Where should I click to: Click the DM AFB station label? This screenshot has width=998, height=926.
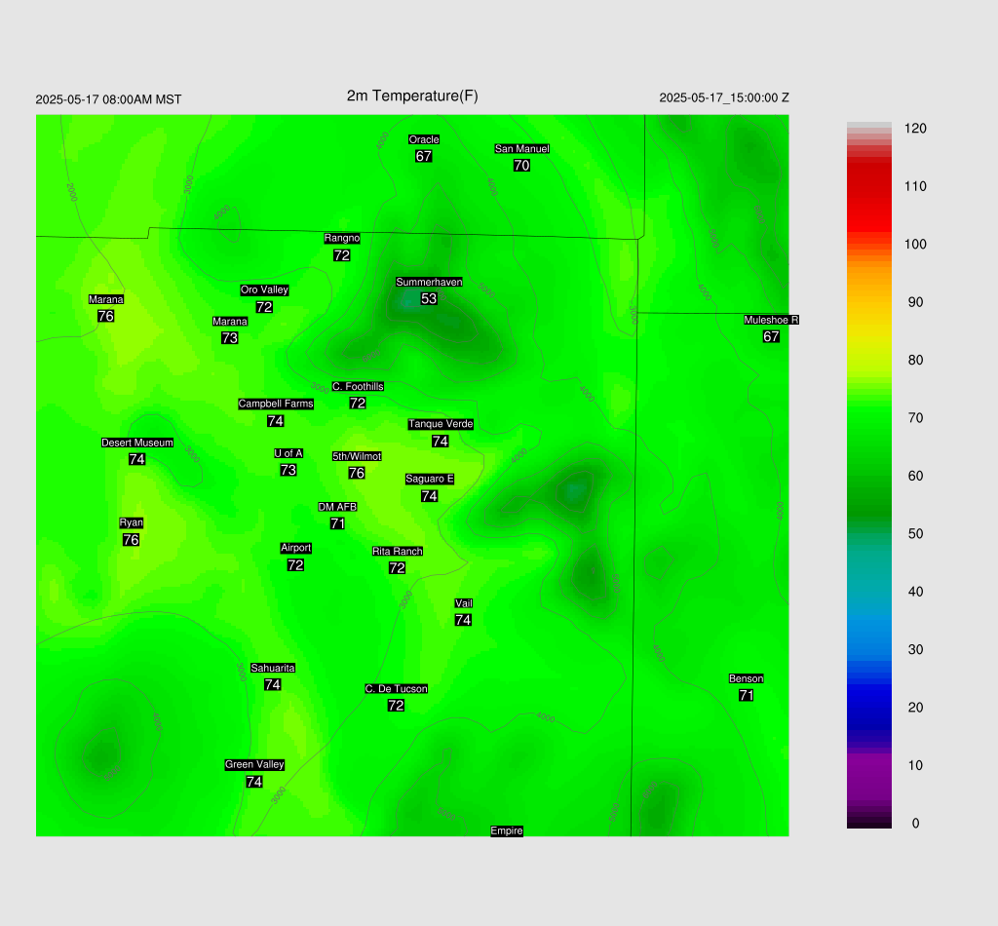pos(337,507)
